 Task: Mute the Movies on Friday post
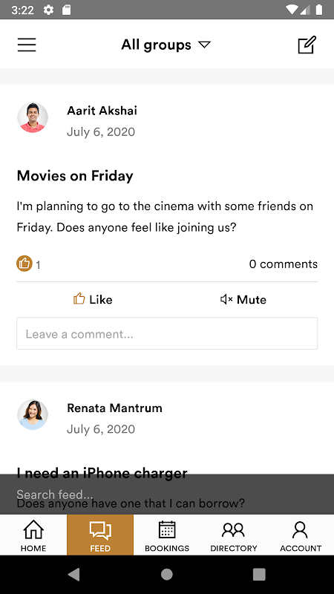243,299
